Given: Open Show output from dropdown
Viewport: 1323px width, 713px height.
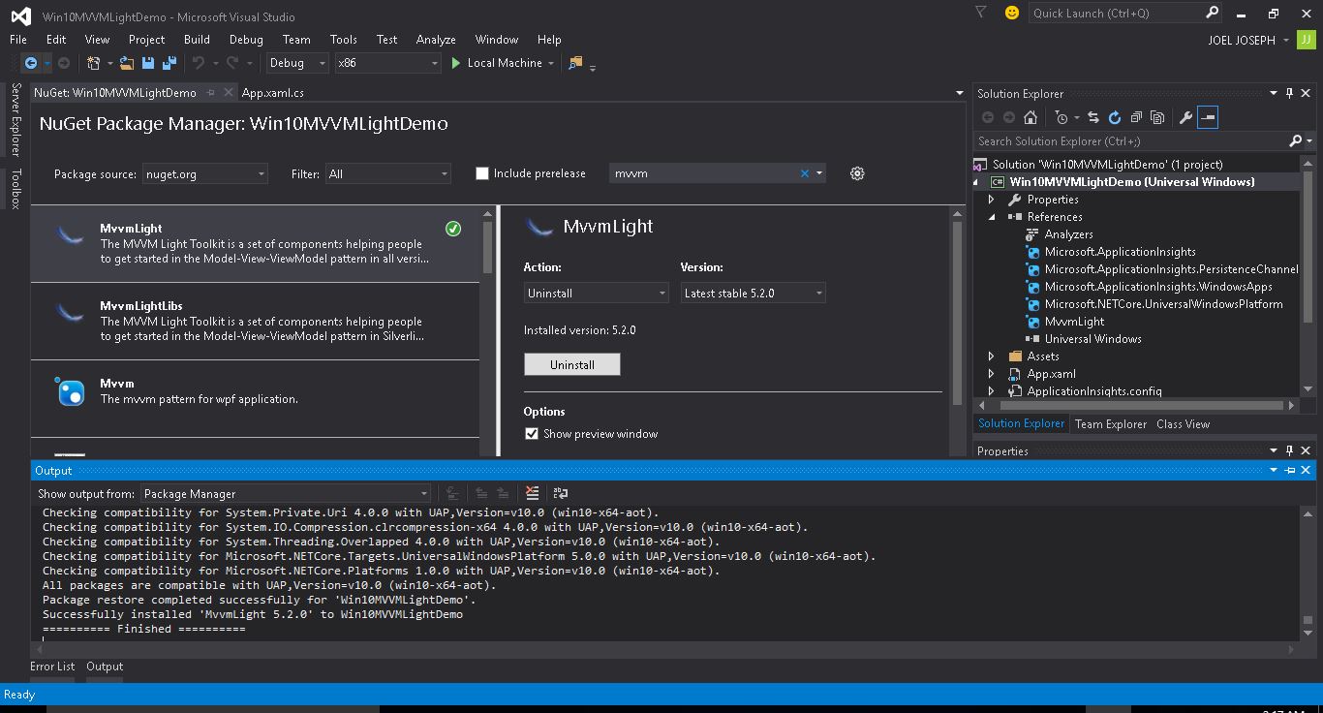Looking at the screenshot, I should click(x=286, y=493).
